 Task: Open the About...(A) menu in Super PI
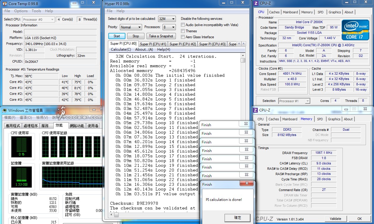tap(144, 49)
